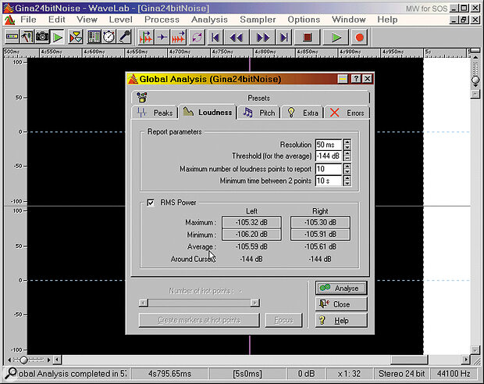Click the stopwatch timer toolbar icon

pyautogui.click(x=109, y=37)
